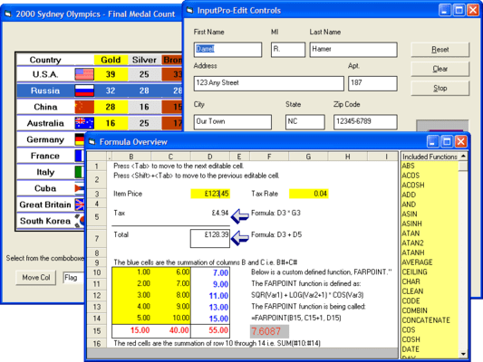Click U.S.A. gold count 39
The image size is (483, 362).
pyautogui.click(x=111, y=74)
